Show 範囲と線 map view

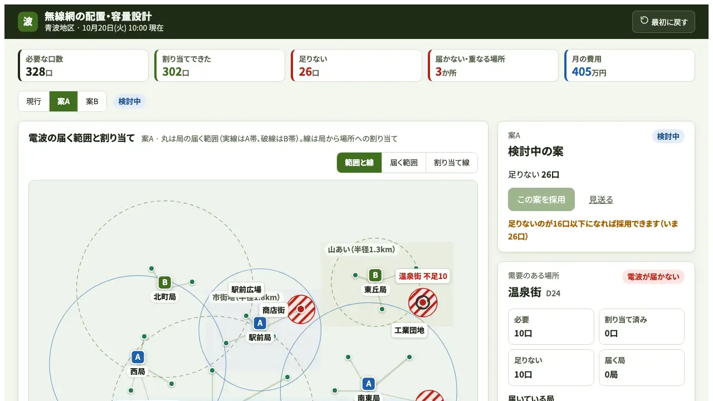(359, 163)
